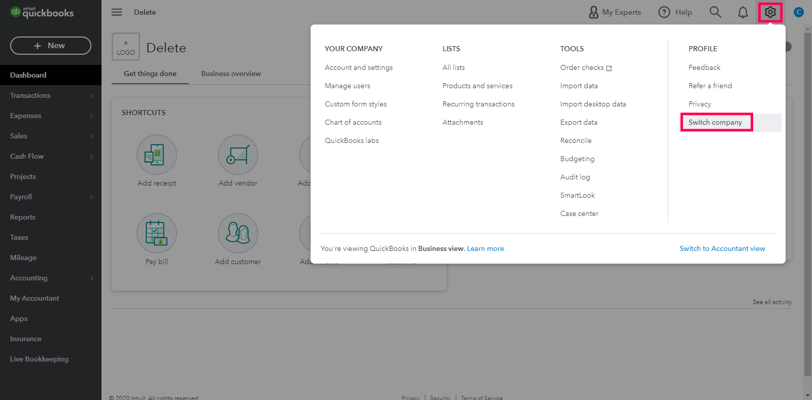Screen dimensions: 812x400
Task: Open the settings gear icon
Action: click(770, 12)
